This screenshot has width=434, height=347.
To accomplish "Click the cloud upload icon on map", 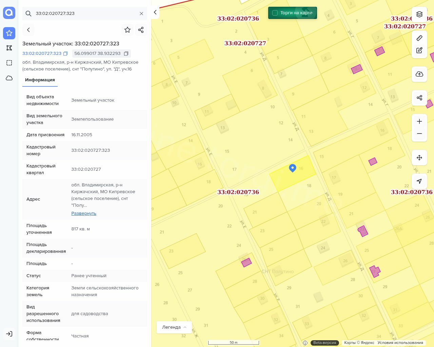I will tap(419, 74).
